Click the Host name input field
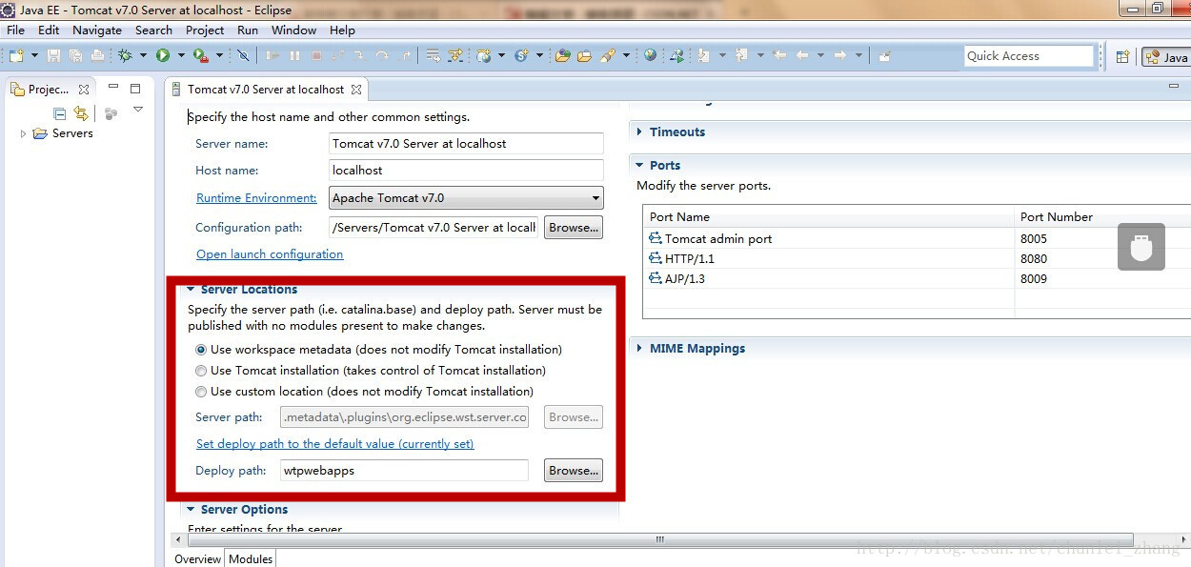The image size is (1191, 567). pyautogui.click(x=466, y=171)
